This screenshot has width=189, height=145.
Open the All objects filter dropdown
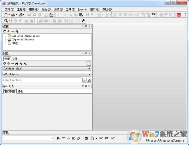point(47,74)
